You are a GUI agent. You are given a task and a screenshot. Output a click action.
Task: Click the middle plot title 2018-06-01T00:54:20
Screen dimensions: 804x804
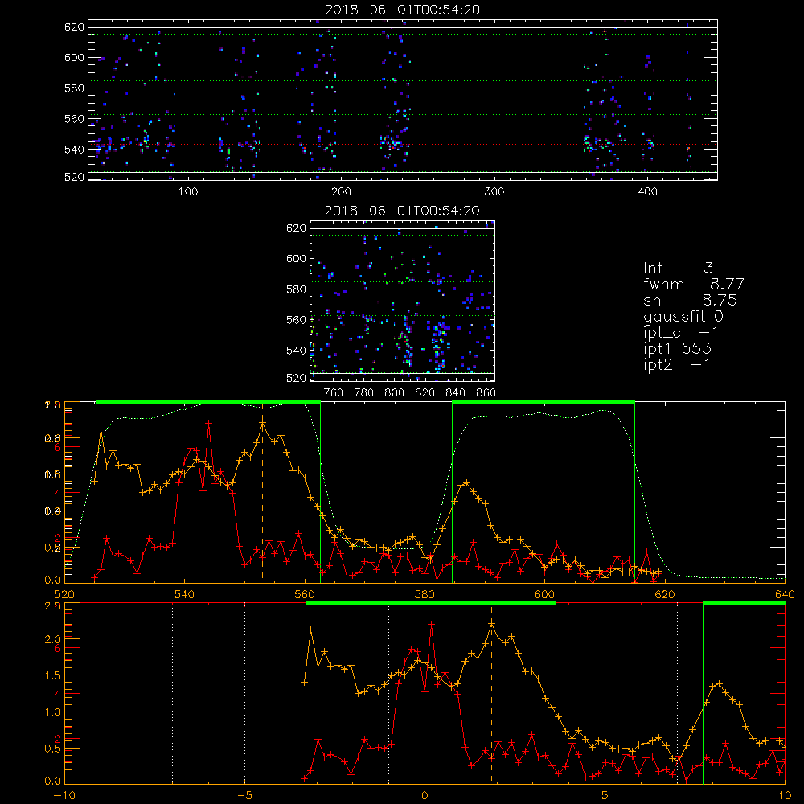(403, 211)
